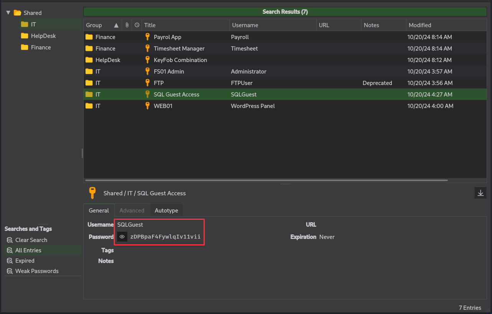Click the WordPress Panel username cell

(253, 106)
